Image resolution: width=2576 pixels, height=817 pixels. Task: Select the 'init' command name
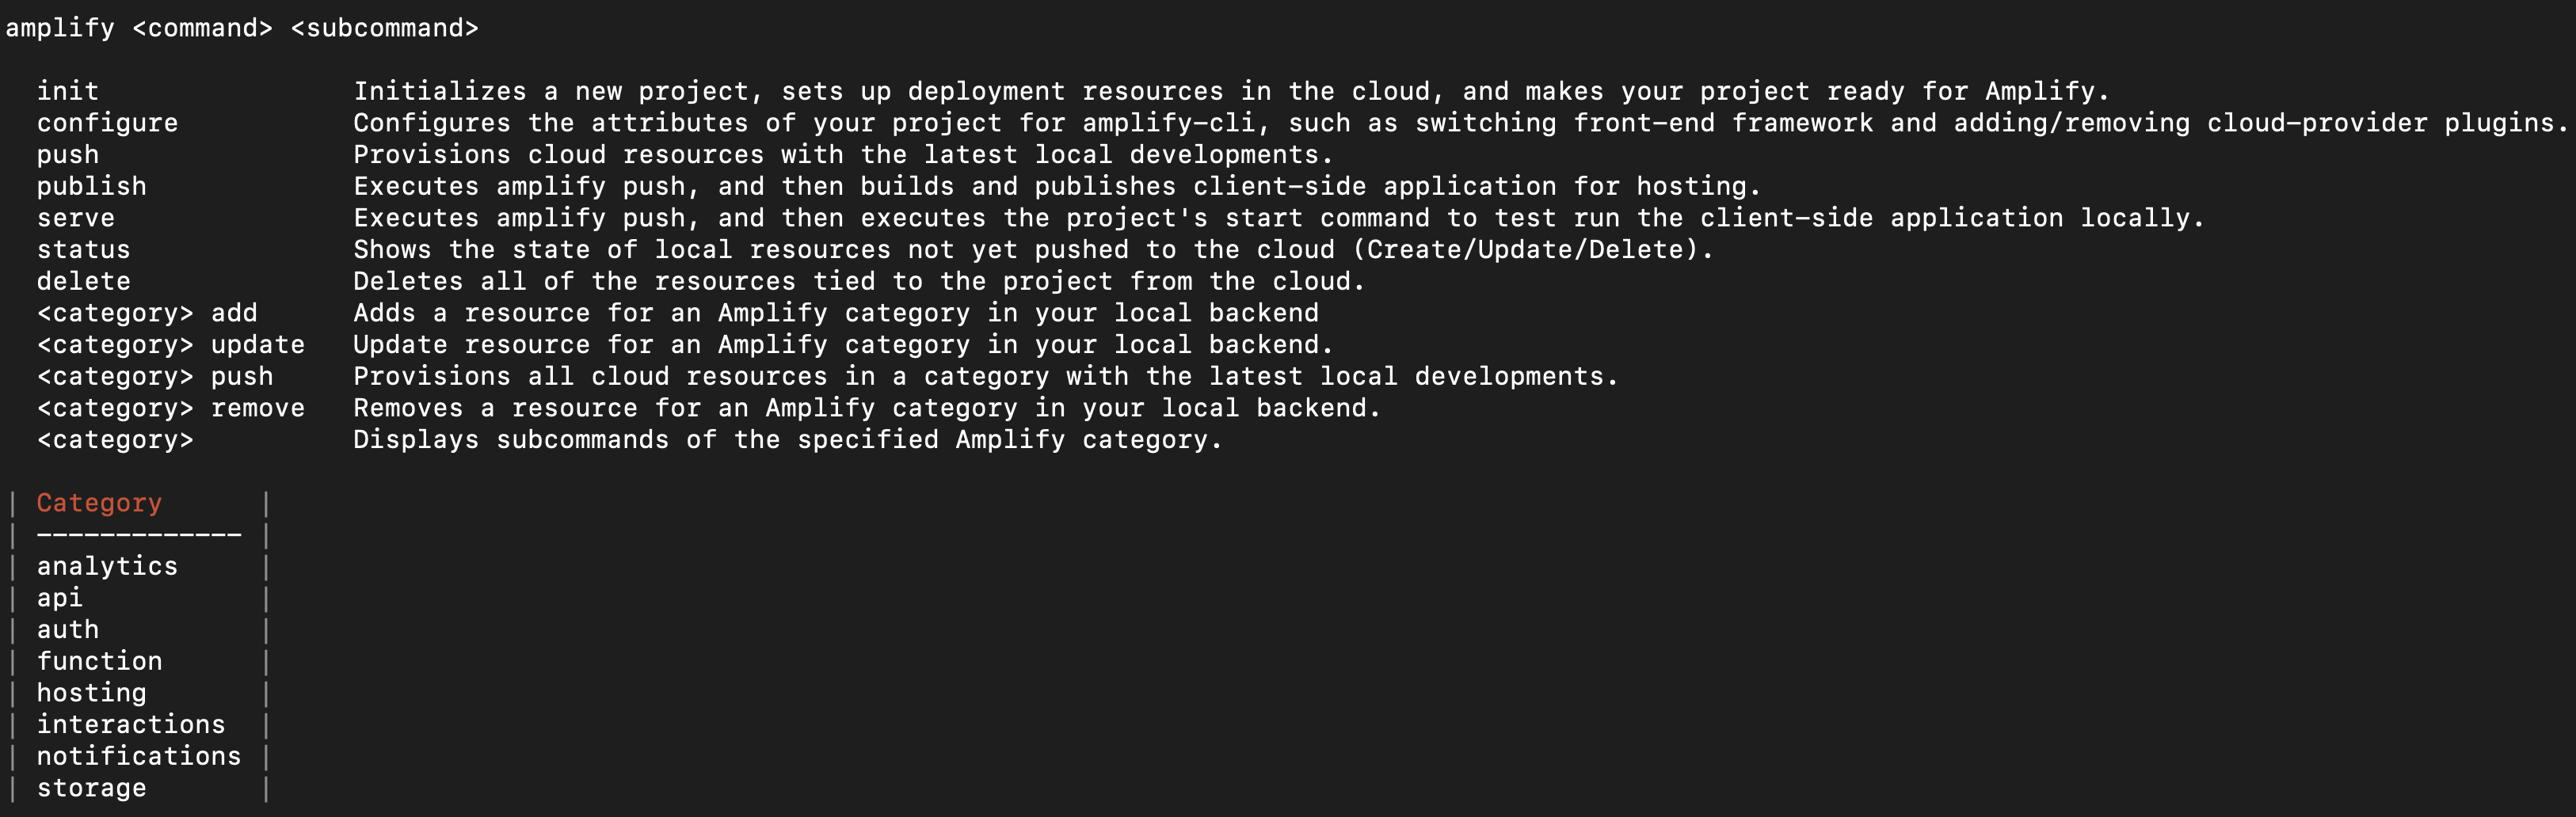coord(68,91)
